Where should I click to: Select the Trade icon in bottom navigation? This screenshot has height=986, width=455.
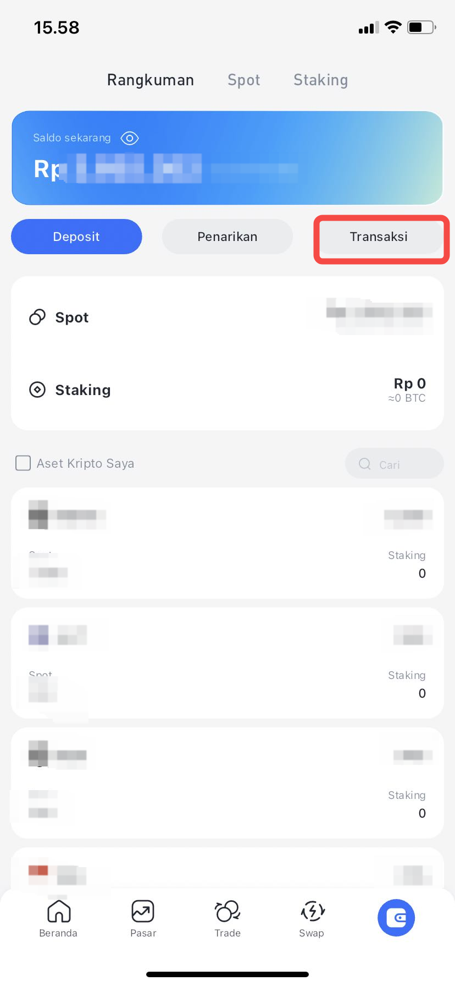point(227,911)
